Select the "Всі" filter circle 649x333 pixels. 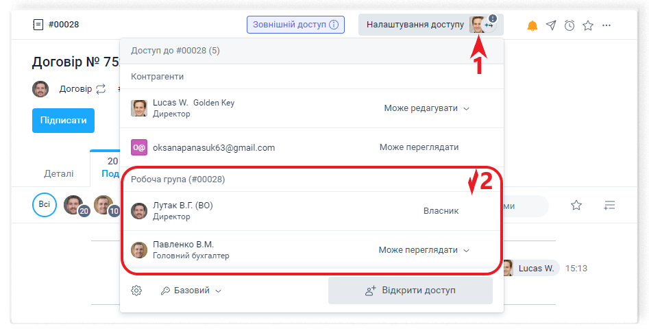(45, 205)
